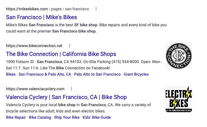
Task: Open the Bikes sitelink
Action: 11,74
